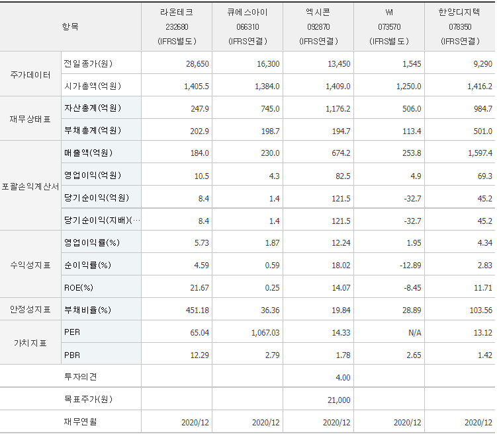Click the 073570 company column header

click(389, 26)
